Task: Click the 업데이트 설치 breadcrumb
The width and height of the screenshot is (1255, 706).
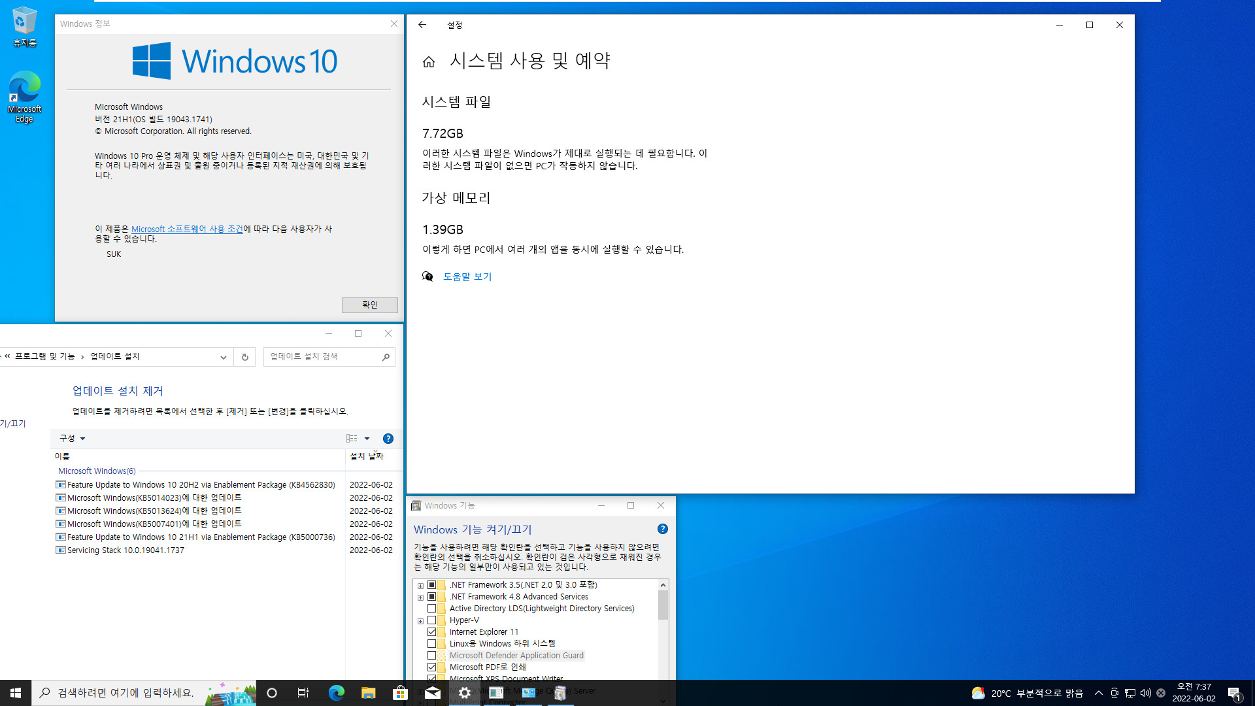Action: 115,356
